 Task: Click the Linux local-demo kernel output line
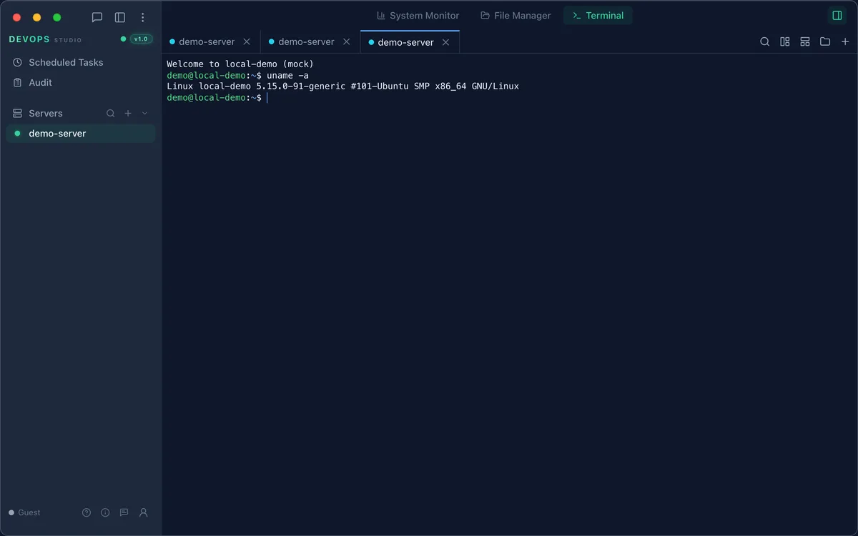click(x=342, y=86)
